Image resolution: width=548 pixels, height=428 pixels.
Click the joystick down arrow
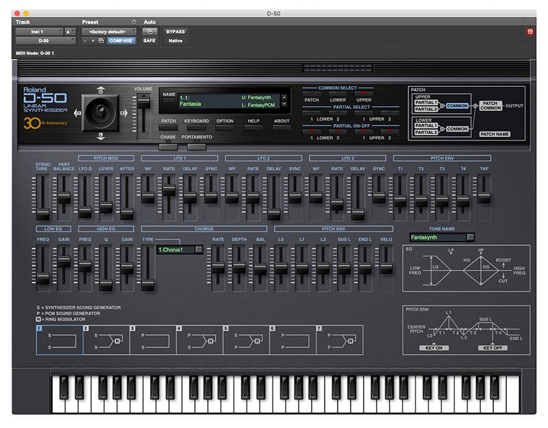coord(101,136)
